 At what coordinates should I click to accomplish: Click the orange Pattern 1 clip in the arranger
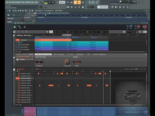click(x=53, y=40)
